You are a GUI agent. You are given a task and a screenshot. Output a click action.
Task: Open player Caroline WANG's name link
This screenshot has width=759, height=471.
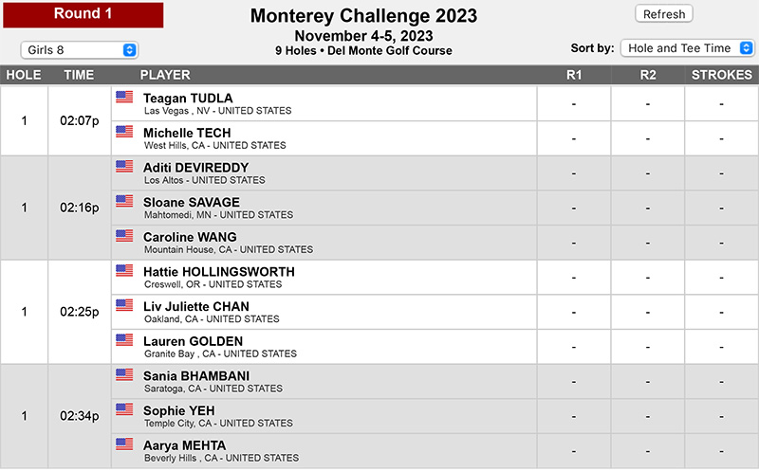point(190,237)
